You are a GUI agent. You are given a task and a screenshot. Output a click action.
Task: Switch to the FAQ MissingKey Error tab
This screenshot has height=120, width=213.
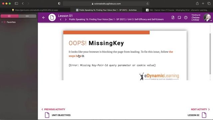pos(177,10)
